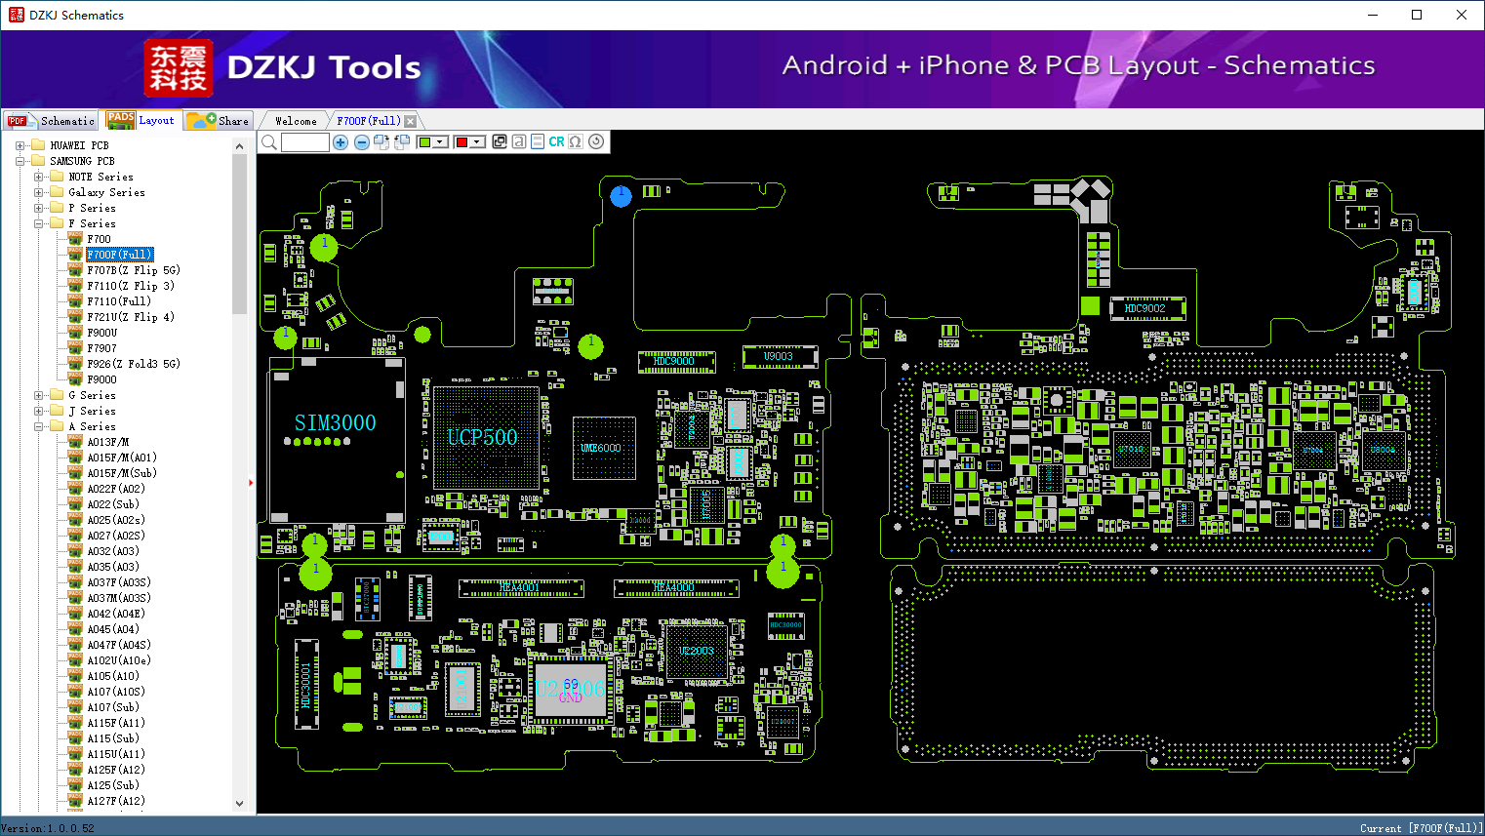Viewport: 1485px width, 836px height.
Task: Expand the P Series folder
Action: (38, 208)
